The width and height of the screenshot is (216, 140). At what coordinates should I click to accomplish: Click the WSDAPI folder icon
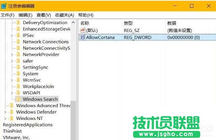point(18,93)
